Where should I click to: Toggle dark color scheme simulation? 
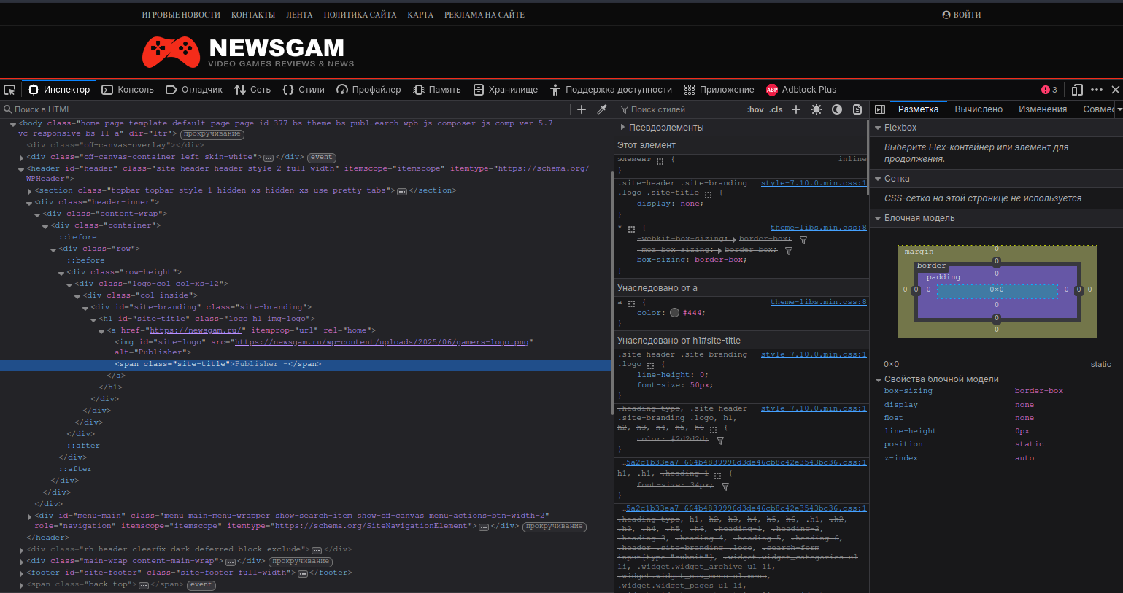[837, 109]
